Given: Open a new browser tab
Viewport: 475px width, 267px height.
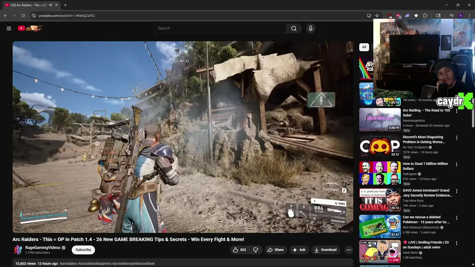Looking at the screenshot, I should [x=65, y=5].
